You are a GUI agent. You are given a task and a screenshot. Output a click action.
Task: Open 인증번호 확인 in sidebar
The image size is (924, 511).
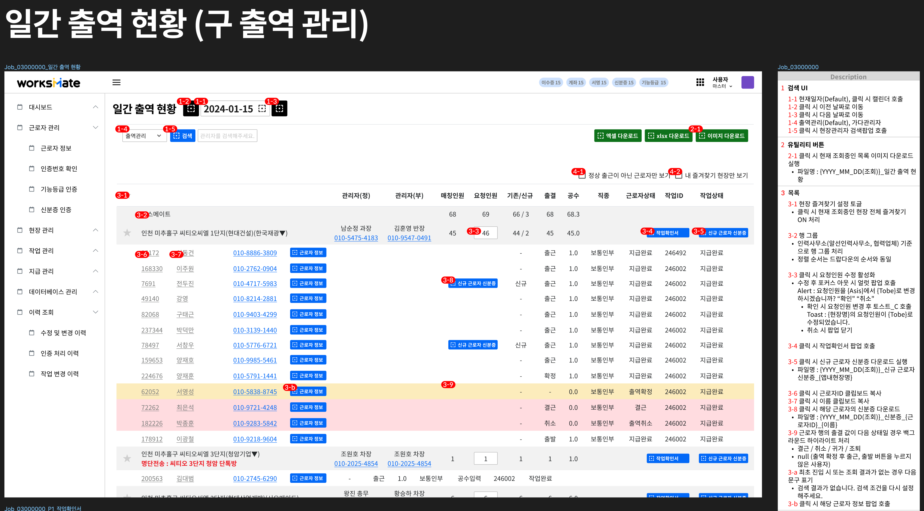[59, 169]
